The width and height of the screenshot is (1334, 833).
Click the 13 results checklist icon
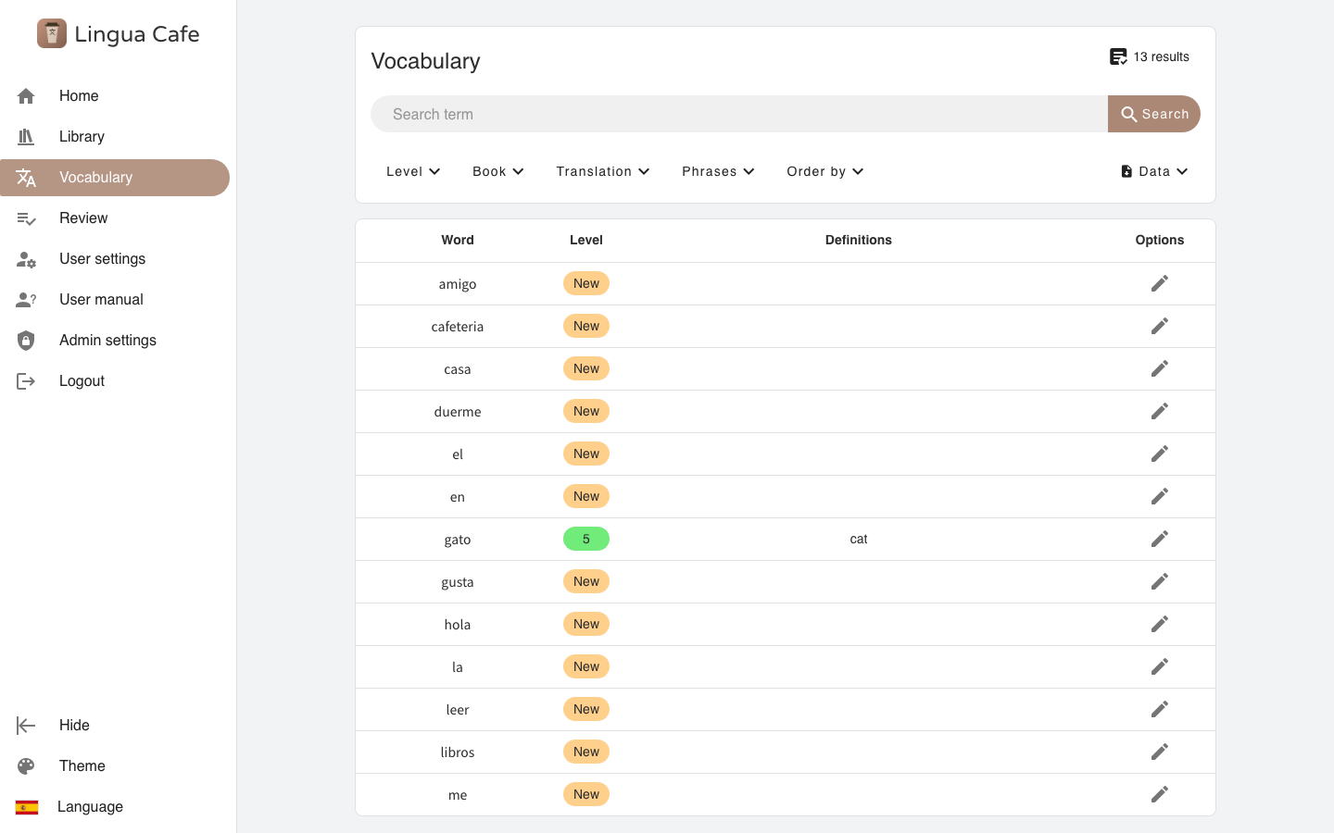tap(1118, 56)
